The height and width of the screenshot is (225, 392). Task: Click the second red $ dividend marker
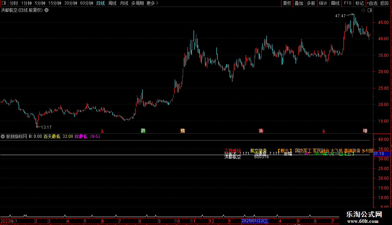point(324,131)
